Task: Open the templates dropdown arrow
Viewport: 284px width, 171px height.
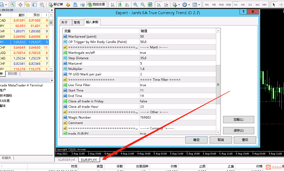Action: click(199, 5)
